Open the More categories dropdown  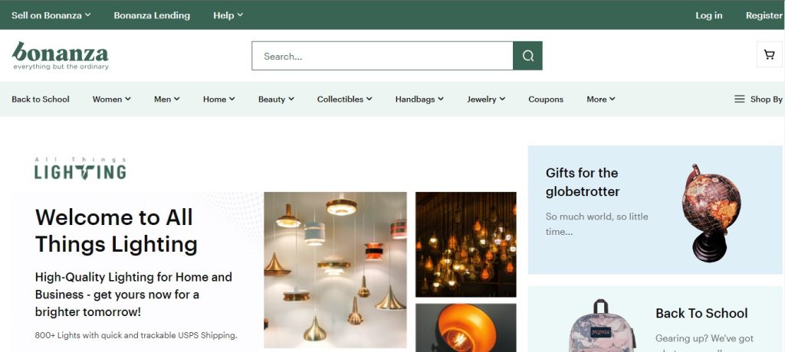(x=600, y=99)
